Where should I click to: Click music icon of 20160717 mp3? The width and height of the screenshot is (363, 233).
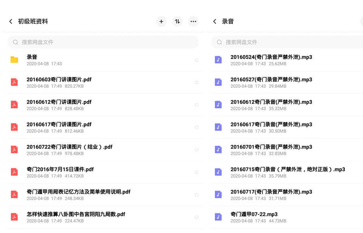(x=218, y=194)
